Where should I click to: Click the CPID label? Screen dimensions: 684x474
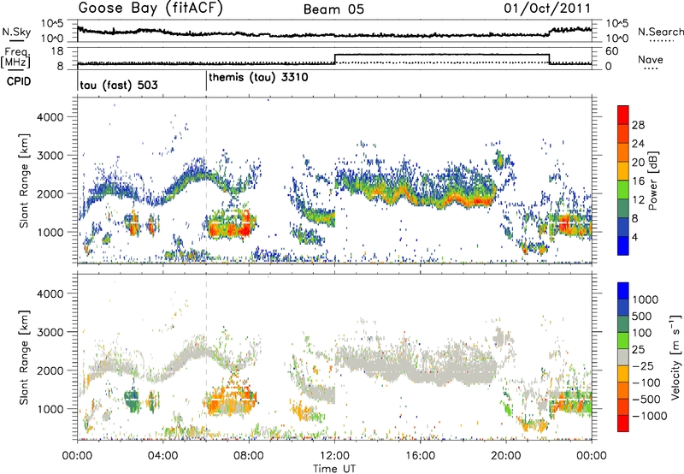19,81
